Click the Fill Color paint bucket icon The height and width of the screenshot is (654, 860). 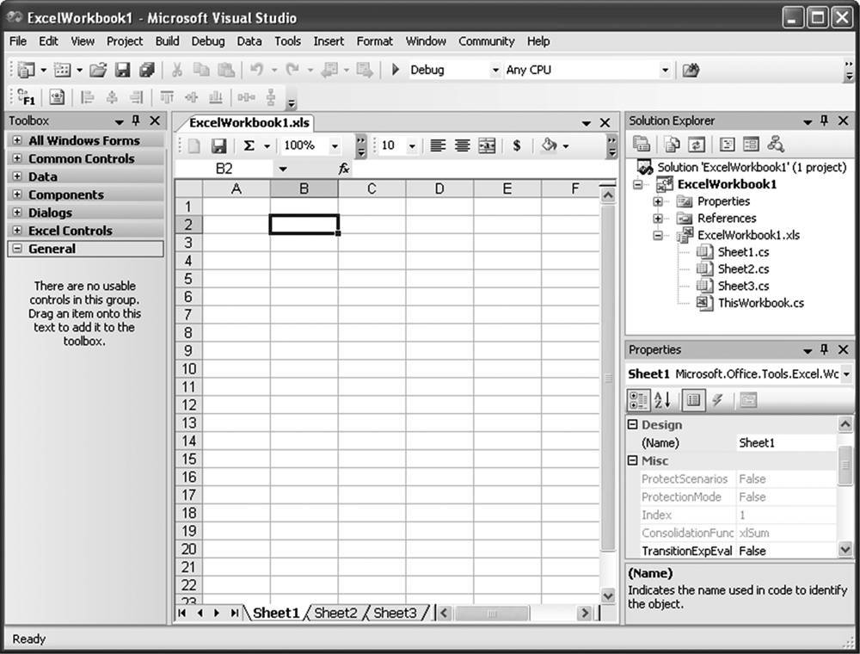click(549, 145)
